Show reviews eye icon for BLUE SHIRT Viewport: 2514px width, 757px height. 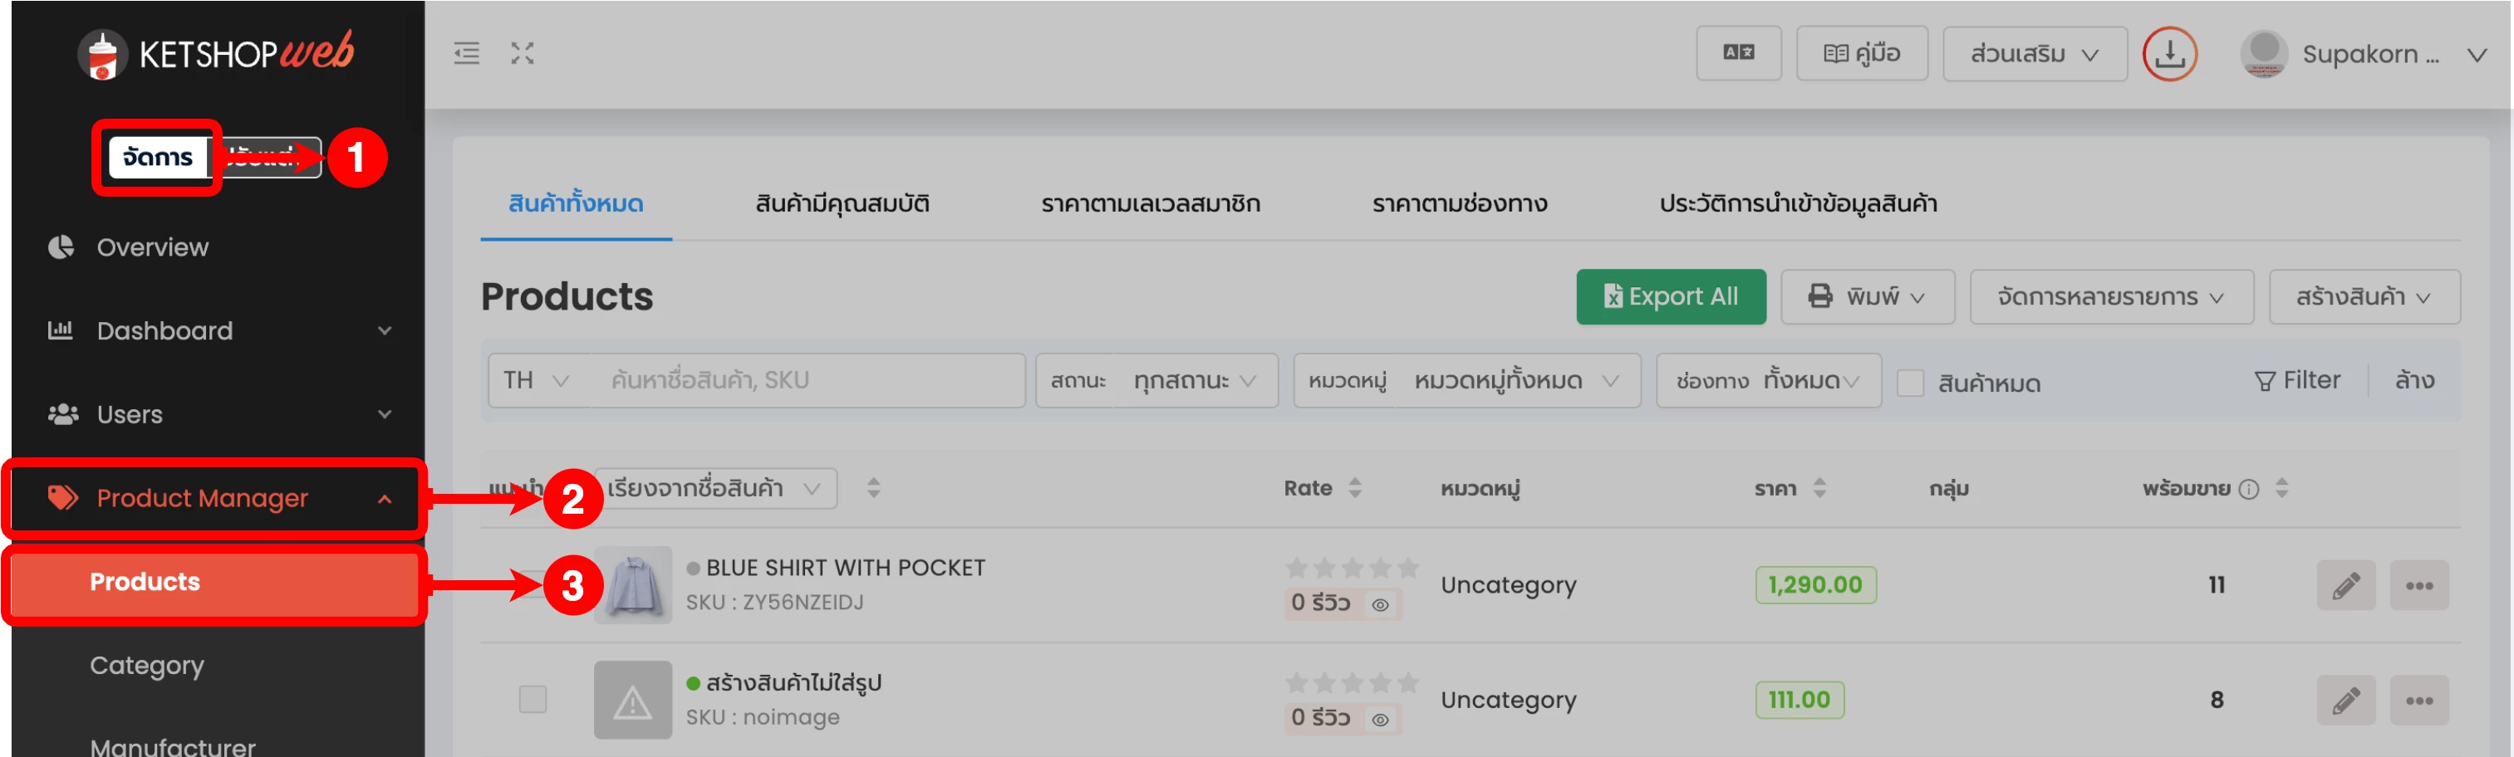[1380, 605]
